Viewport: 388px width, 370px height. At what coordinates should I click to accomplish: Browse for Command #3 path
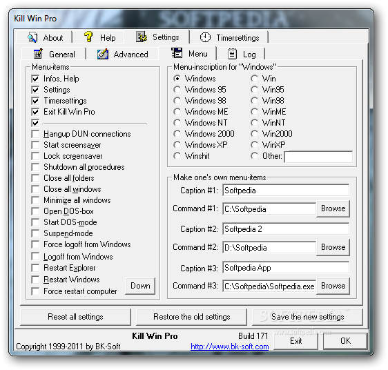pos(333,286)
